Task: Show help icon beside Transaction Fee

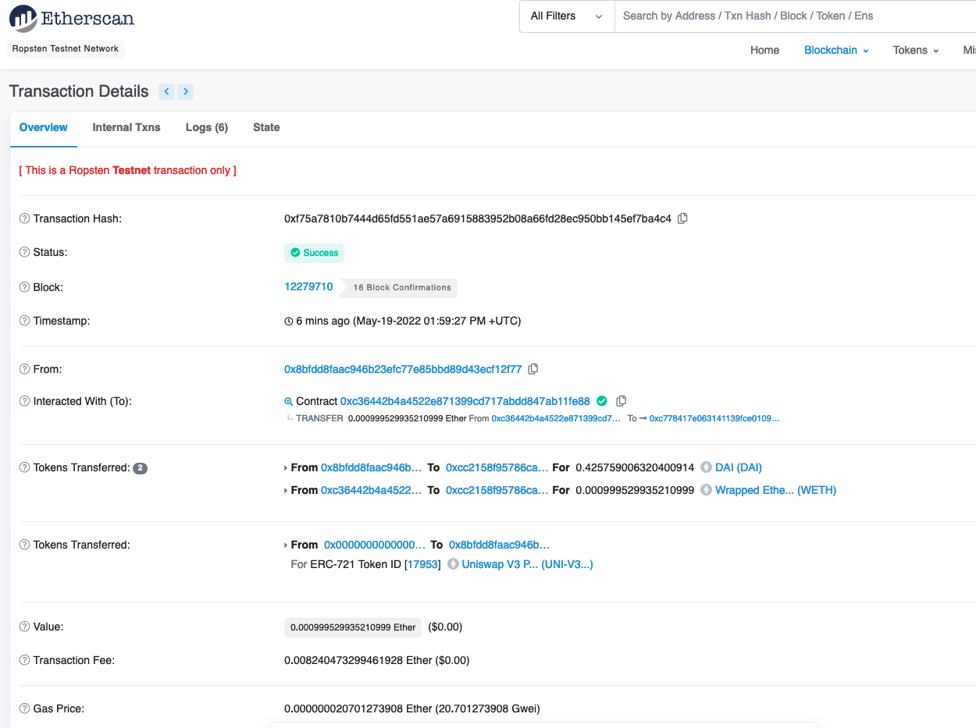Action: 24,660
